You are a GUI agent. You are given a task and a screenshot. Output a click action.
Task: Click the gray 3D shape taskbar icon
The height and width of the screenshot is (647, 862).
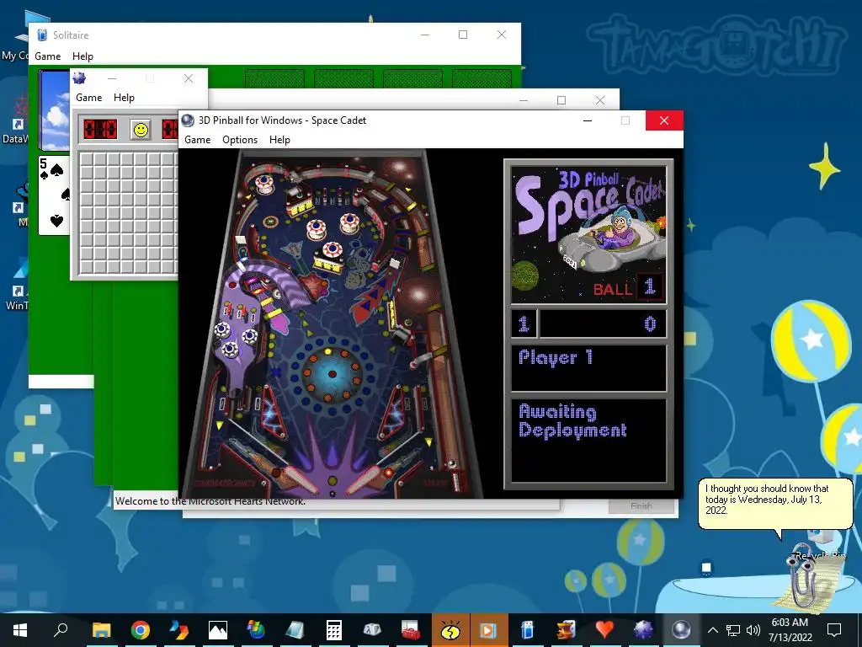372,630
